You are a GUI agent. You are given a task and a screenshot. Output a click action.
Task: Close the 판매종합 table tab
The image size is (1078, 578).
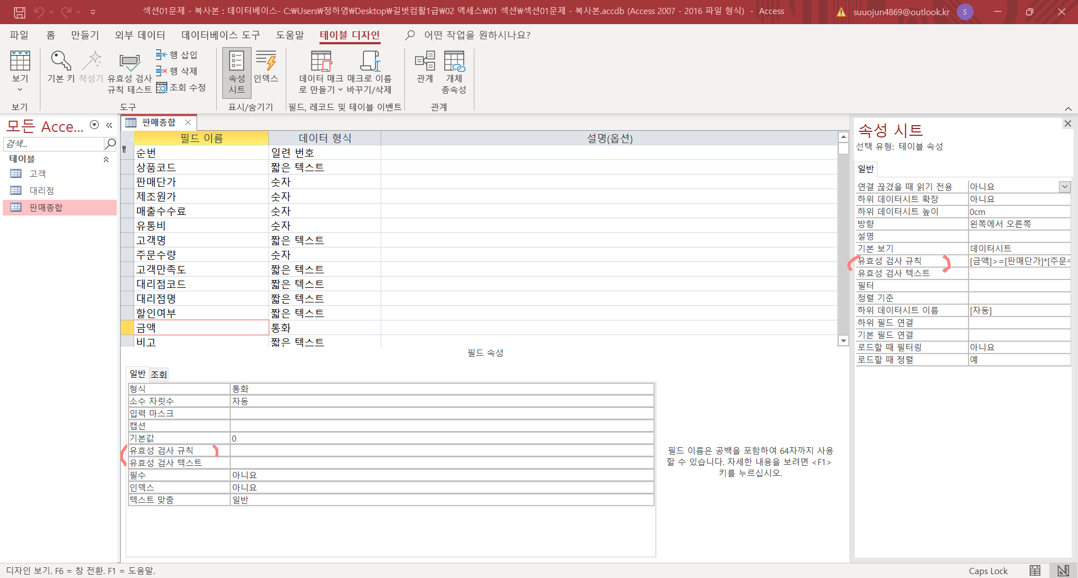coord(188,122)
